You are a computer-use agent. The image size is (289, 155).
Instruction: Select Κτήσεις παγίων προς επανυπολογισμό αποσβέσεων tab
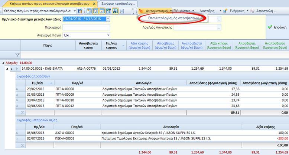click(49, 3)
